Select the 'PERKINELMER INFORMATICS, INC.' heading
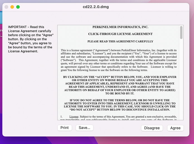Viewport: 194px width, 144px height. pos(120,27)
